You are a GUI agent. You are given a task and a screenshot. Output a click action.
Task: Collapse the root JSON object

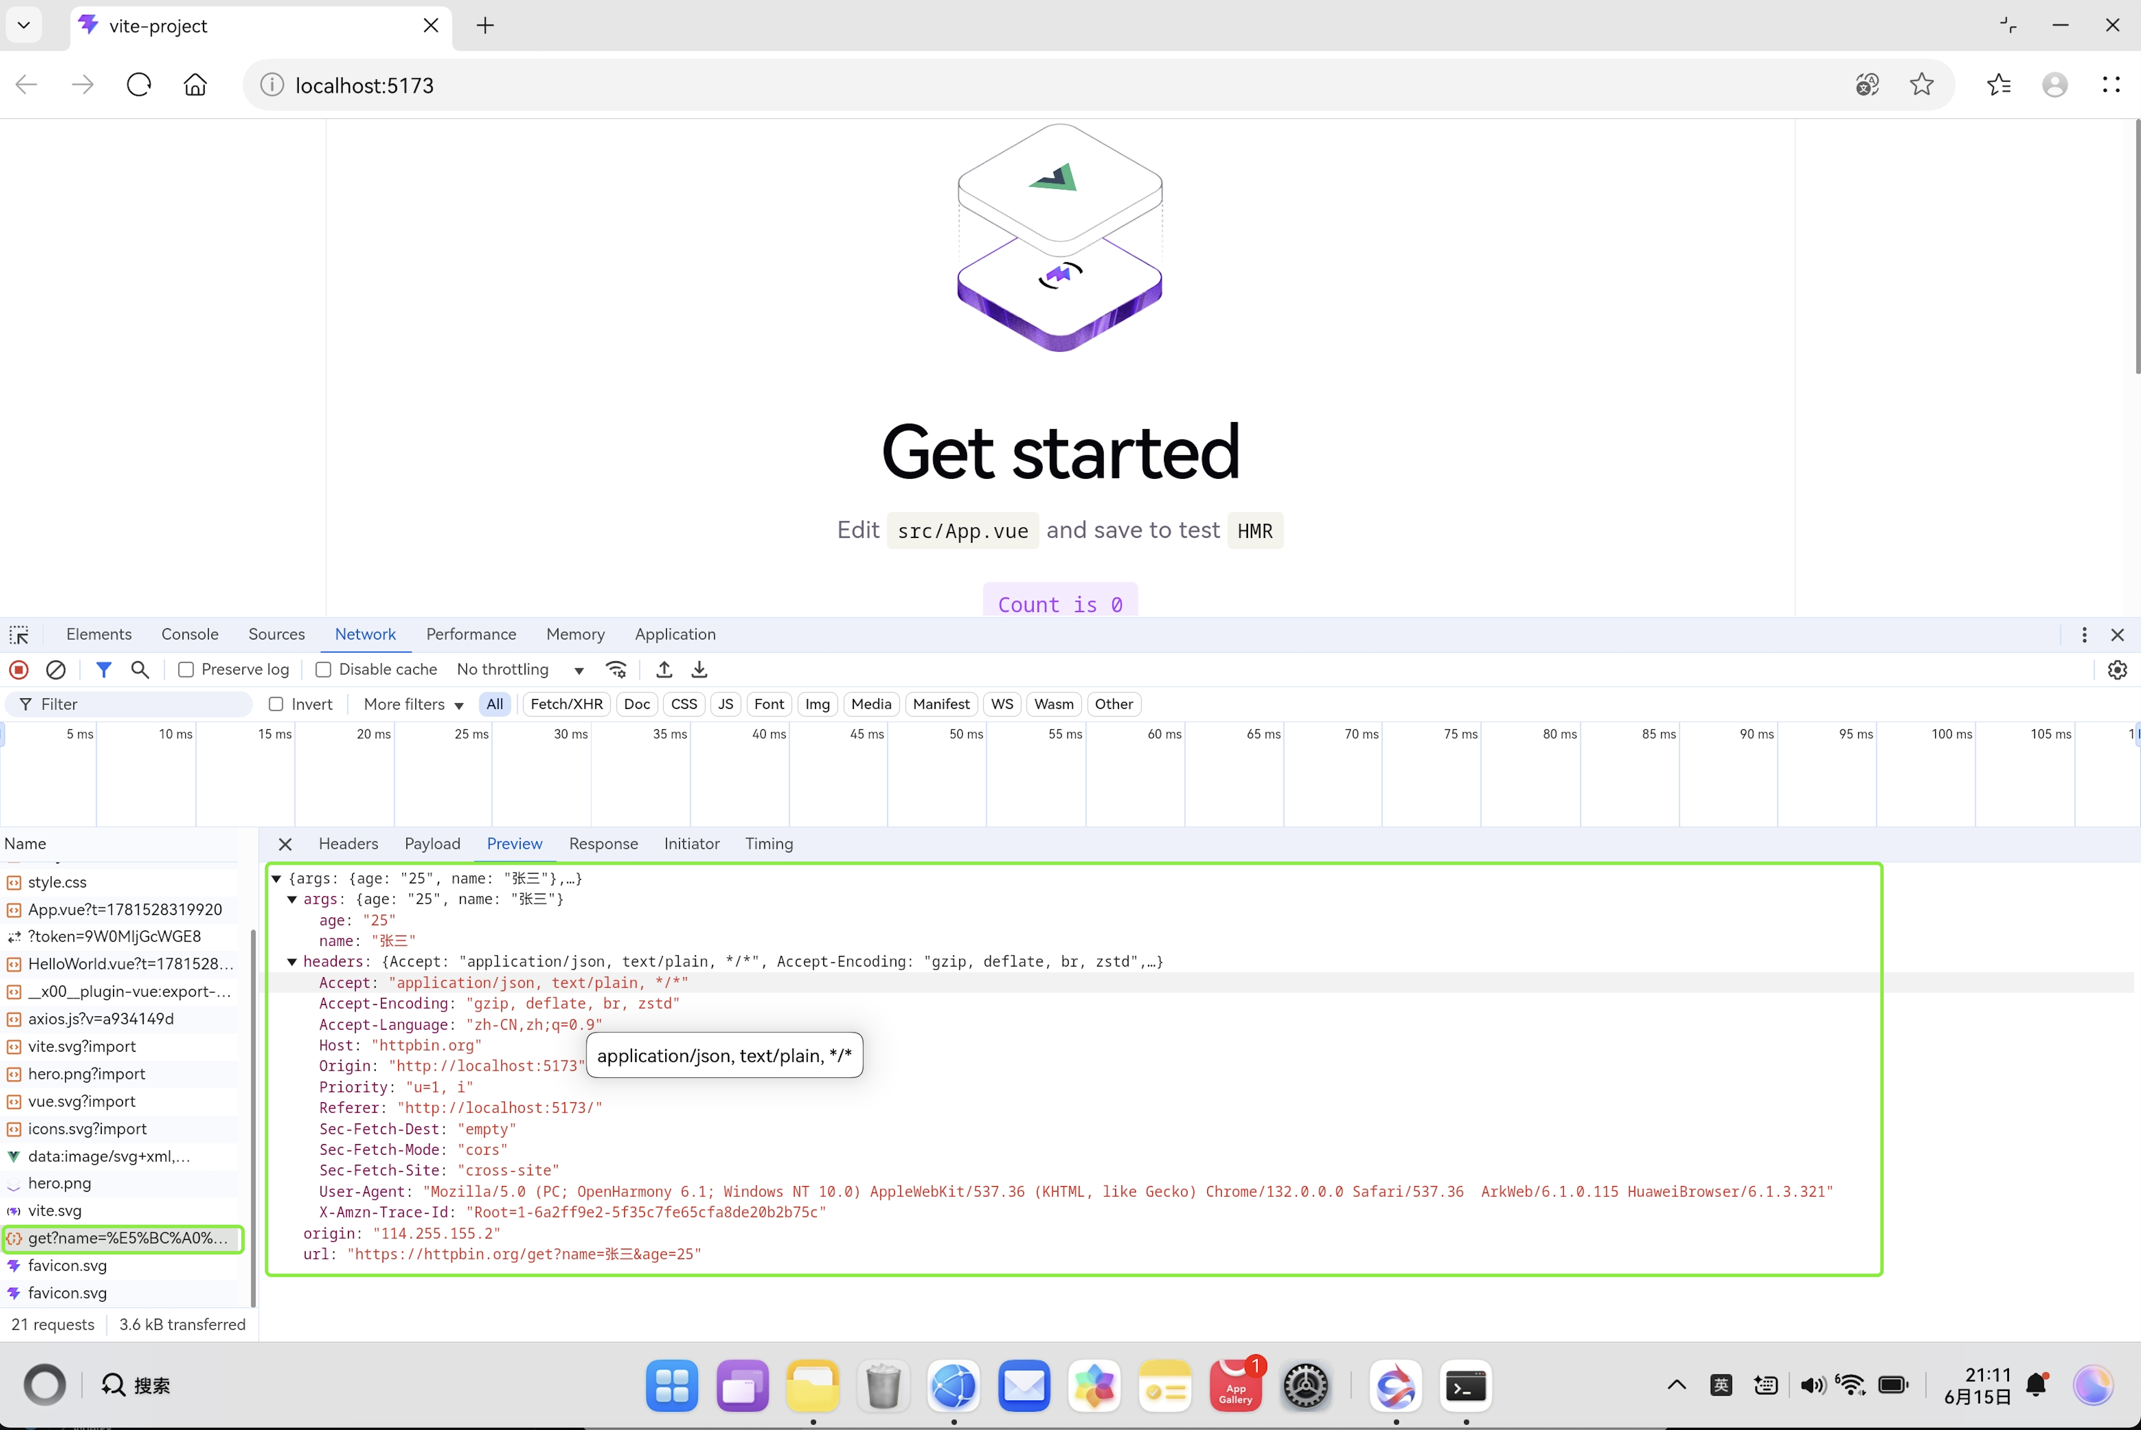tap(276, 878)
